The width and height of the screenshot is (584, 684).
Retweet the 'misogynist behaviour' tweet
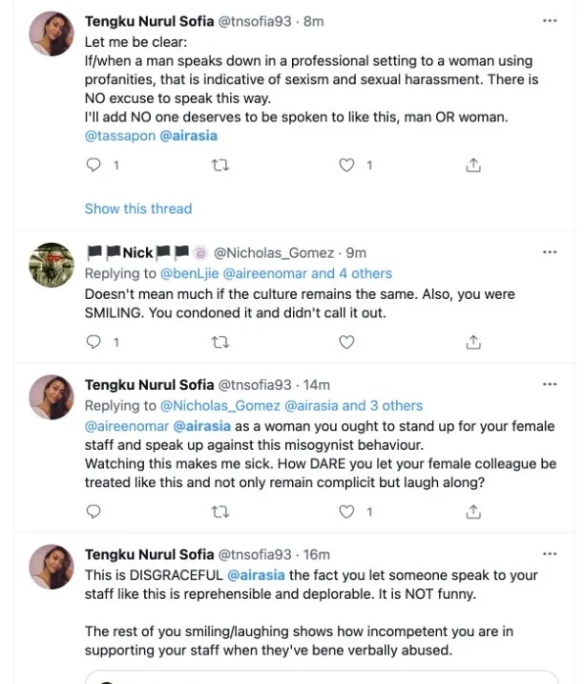click(220, 512)
